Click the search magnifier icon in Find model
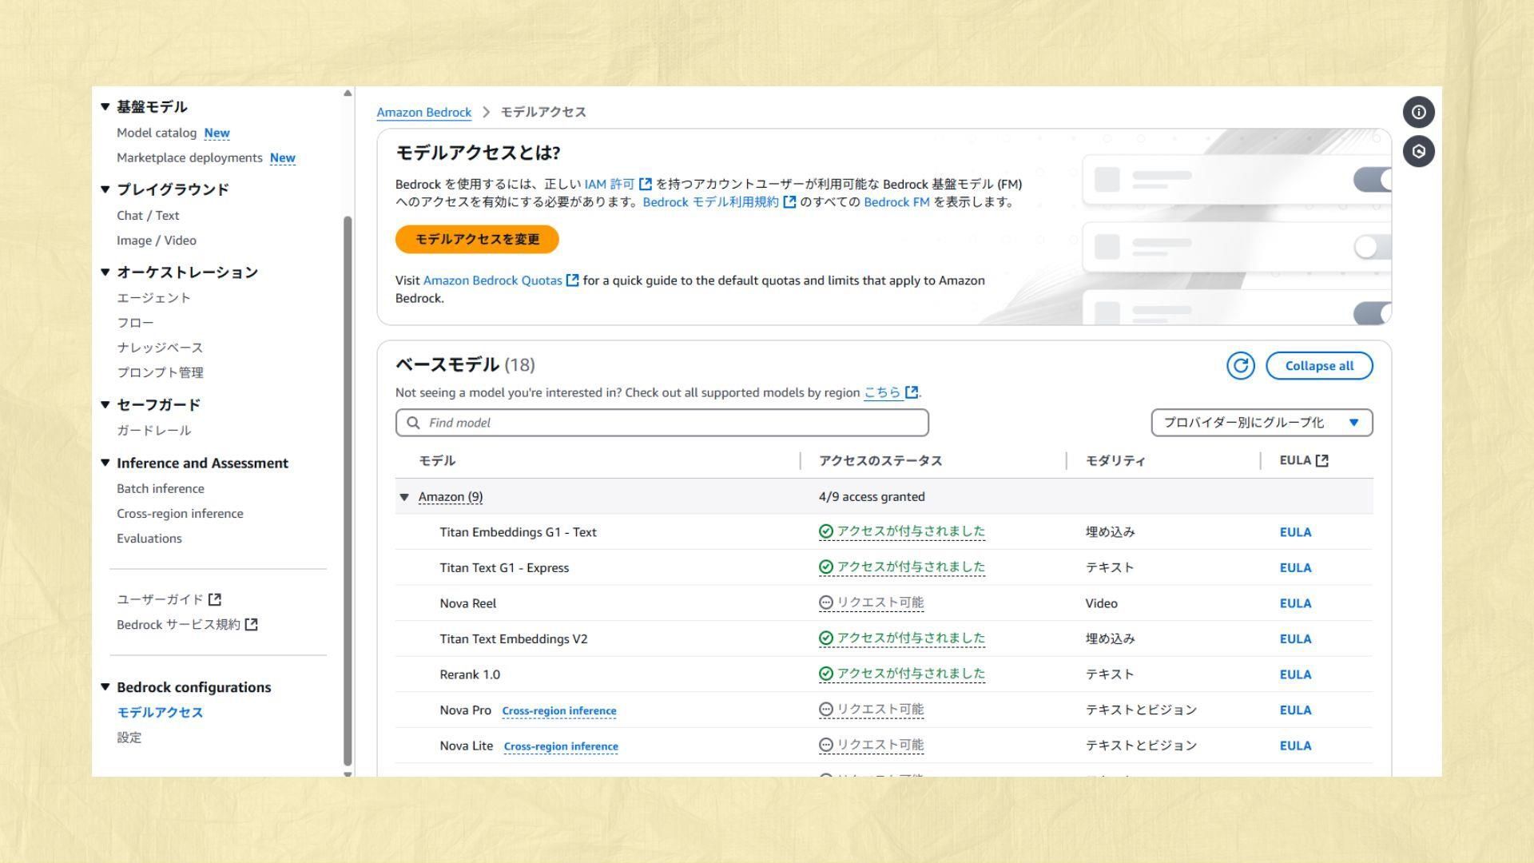 (x=413, y=423)
